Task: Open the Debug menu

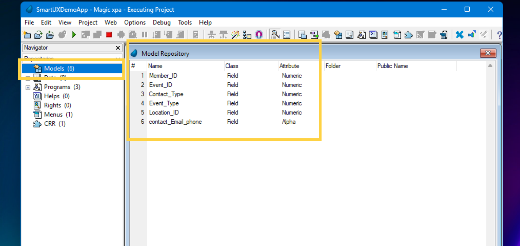Action: pyautogui.click(x=161, y=22)
